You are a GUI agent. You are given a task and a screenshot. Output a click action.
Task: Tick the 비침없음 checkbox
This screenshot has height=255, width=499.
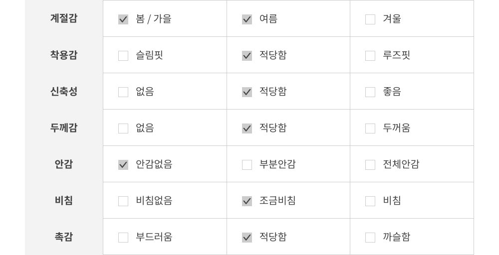123,201
